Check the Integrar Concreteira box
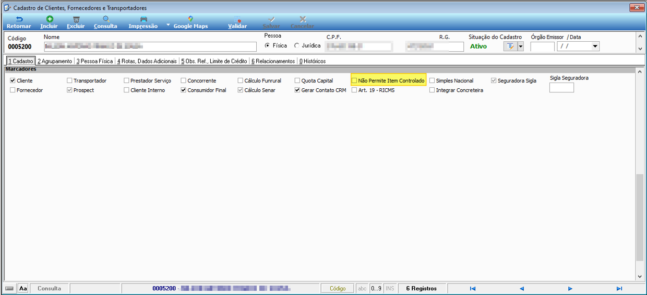647x295 pixels. (x=432, y=90)
